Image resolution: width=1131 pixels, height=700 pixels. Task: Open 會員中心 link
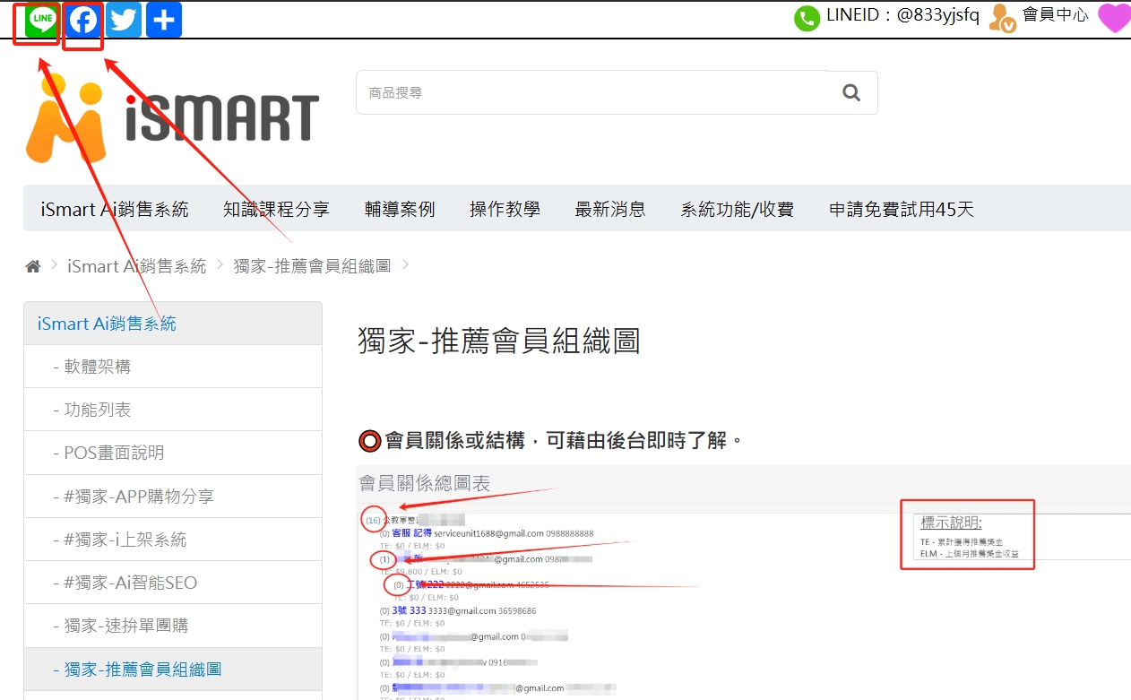(x=1055, y=15)
